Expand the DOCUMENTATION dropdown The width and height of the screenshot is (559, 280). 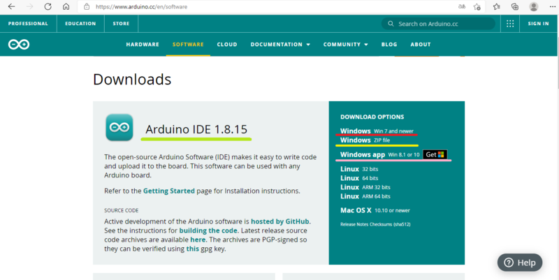280,44
